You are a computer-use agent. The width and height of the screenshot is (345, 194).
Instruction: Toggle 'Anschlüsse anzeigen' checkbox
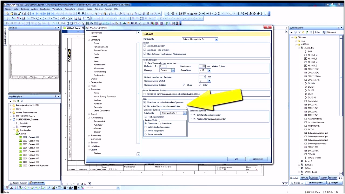[145, 45]
